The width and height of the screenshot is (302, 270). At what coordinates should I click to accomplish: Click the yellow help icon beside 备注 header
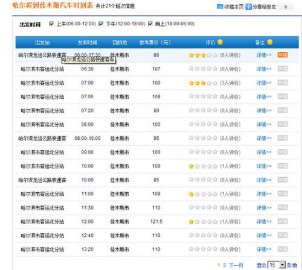(270, 42)
